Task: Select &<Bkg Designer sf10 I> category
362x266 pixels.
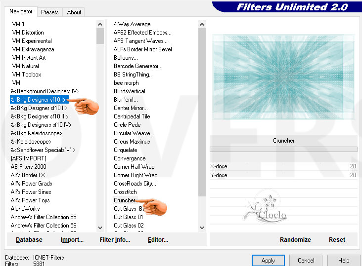Action: (x=38, y=100)
